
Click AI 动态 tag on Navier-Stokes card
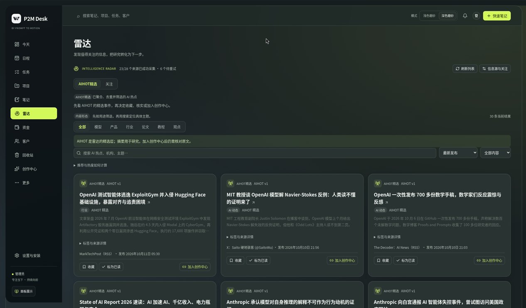233,210
